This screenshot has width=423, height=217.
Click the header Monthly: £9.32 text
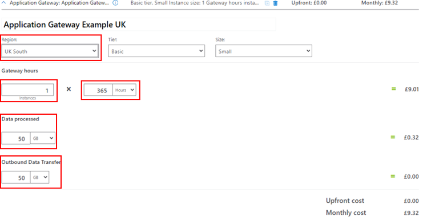click(x=379, y=3)
